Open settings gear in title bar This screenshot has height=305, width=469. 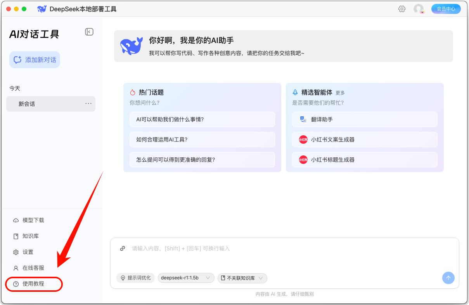tap(402, 9)
